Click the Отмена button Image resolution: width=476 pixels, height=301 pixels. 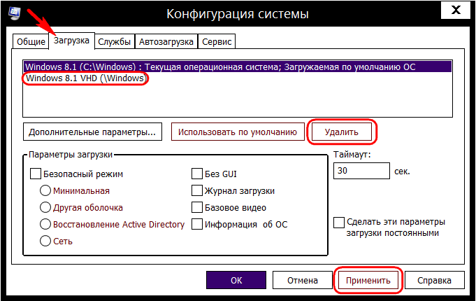(x=303, y=280)
